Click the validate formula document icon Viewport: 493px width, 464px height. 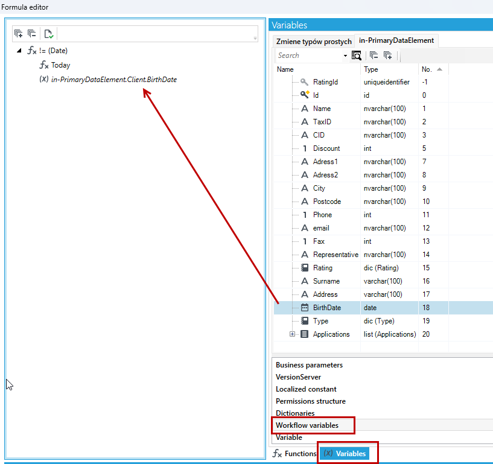49,34
